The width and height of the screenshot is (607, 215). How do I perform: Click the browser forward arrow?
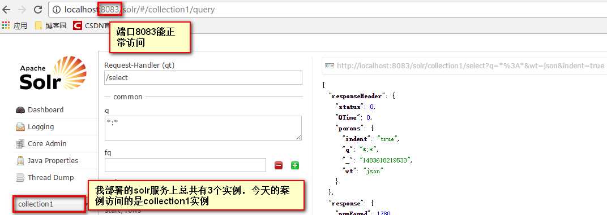[x=22, y=9]
